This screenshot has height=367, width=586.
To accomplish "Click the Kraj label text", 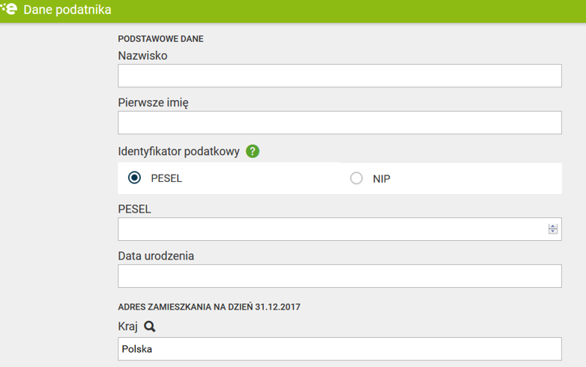I will [x=128, y=327].
